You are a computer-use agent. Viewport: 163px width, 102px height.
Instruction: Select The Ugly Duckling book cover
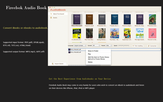(140, 33)
